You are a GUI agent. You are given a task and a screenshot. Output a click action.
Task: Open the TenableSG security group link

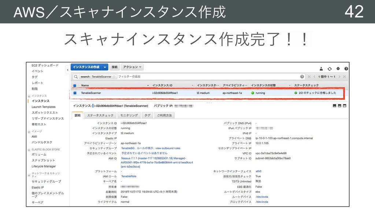point(128,148)
